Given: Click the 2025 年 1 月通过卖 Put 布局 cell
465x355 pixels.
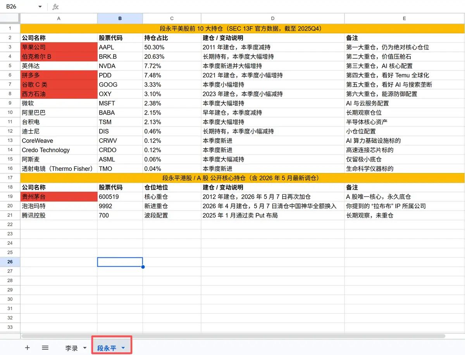Looking at the screenshot, I should click(x=273, y=215).
